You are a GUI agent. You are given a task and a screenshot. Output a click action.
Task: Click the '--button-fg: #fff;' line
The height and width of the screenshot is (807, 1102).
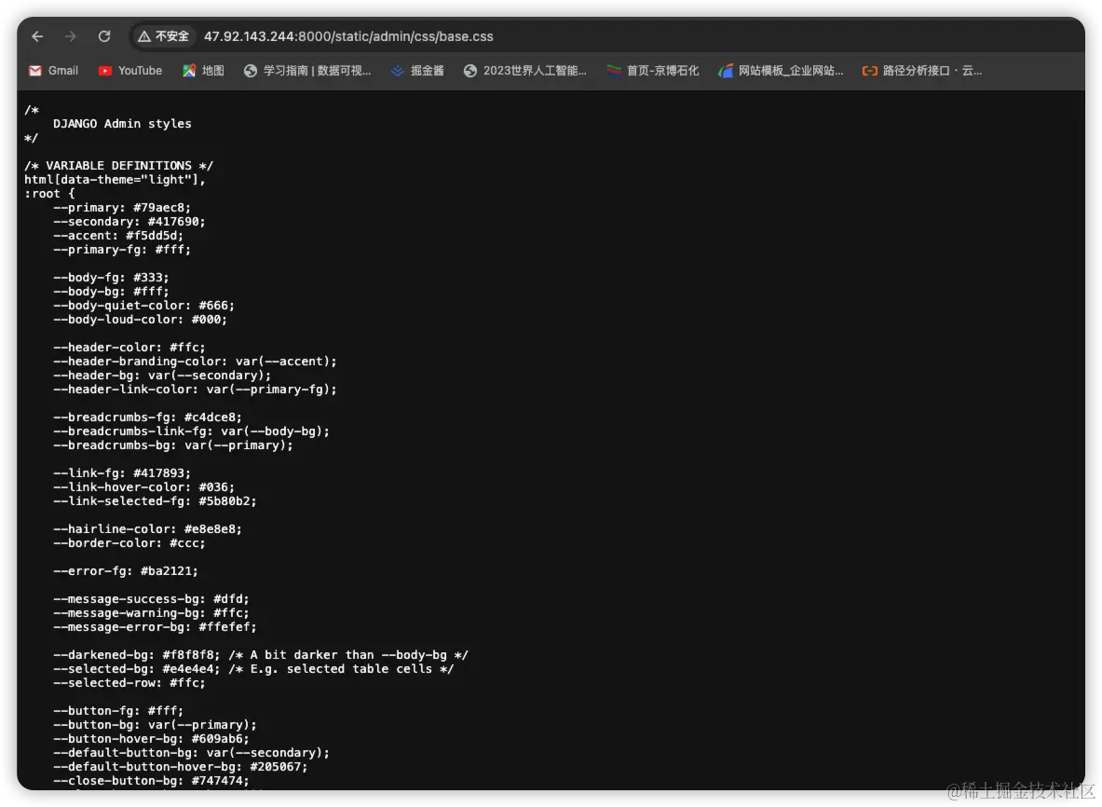pos(118,711)
